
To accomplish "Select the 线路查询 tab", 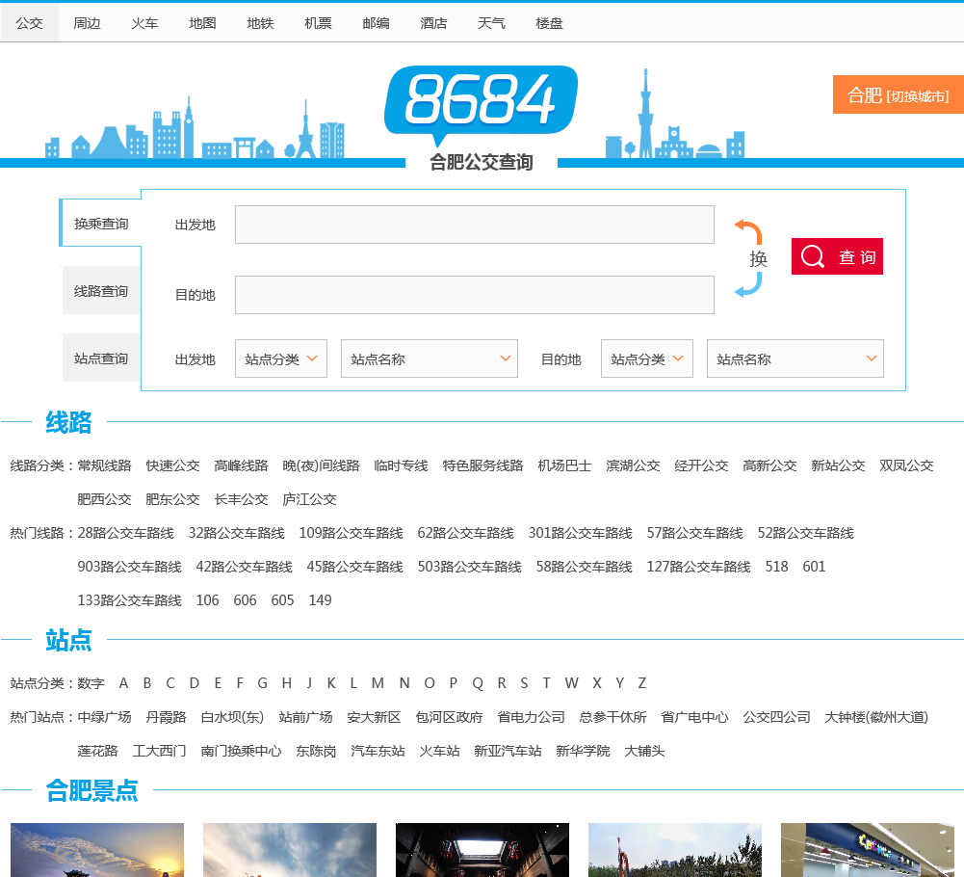I will (x=101, y=291).
